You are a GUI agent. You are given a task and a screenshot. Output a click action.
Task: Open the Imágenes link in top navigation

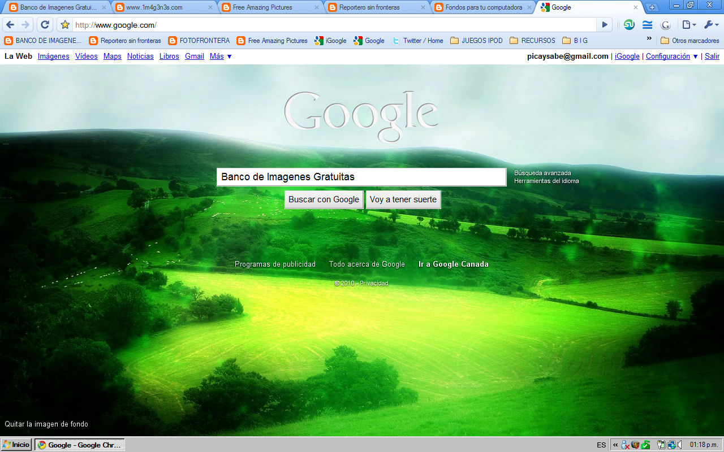coord(54,56)
